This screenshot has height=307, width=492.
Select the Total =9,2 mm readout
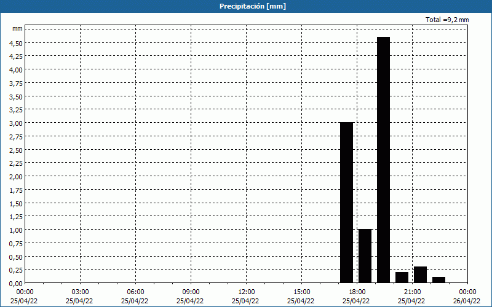[447, 20]
